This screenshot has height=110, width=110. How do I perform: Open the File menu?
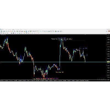pos(2,29)
